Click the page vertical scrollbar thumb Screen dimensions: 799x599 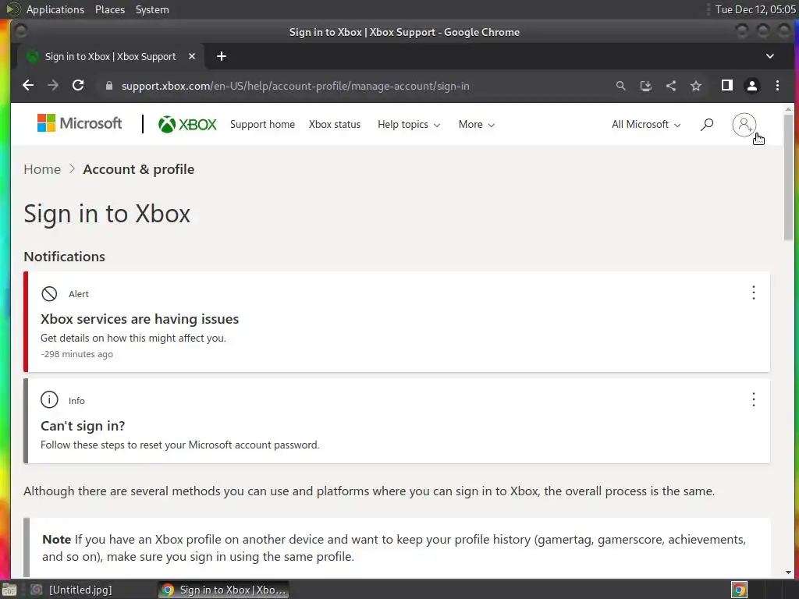(788, 178)
